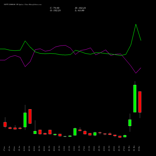Click the 27 Jan date label

point(4,149)
